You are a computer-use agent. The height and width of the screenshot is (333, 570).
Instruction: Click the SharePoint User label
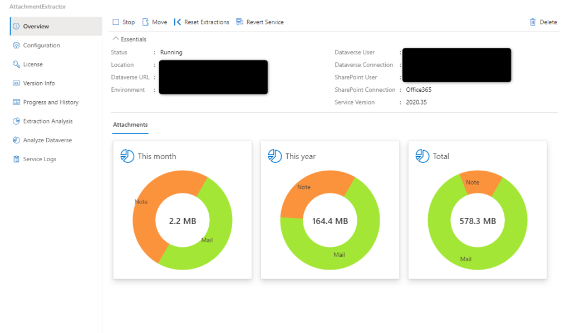(x=356, y=77)
